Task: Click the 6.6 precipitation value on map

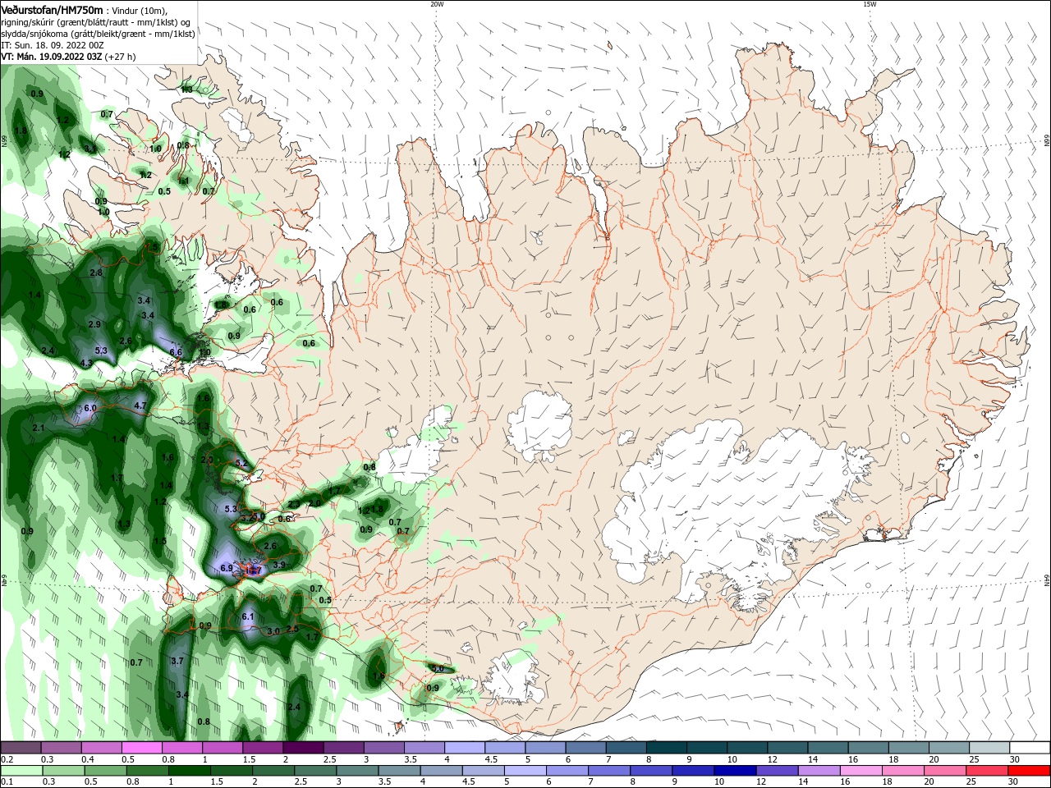Action: 176,352
